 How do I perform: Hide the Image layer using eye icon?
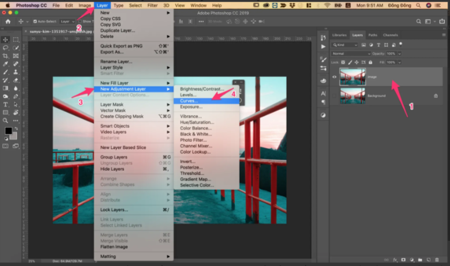[x=334, y=77]
